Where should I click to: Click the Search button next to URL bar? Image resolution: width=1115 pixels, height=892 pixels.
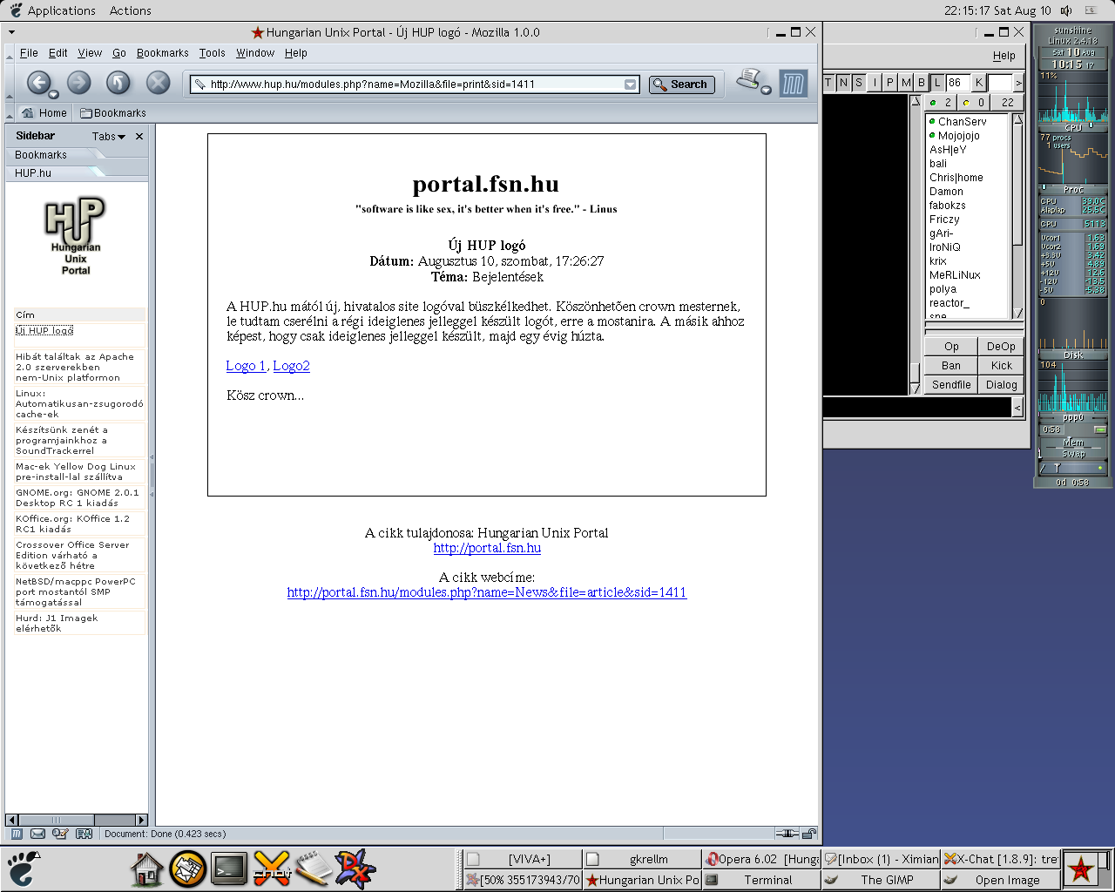tap(682, 84)
